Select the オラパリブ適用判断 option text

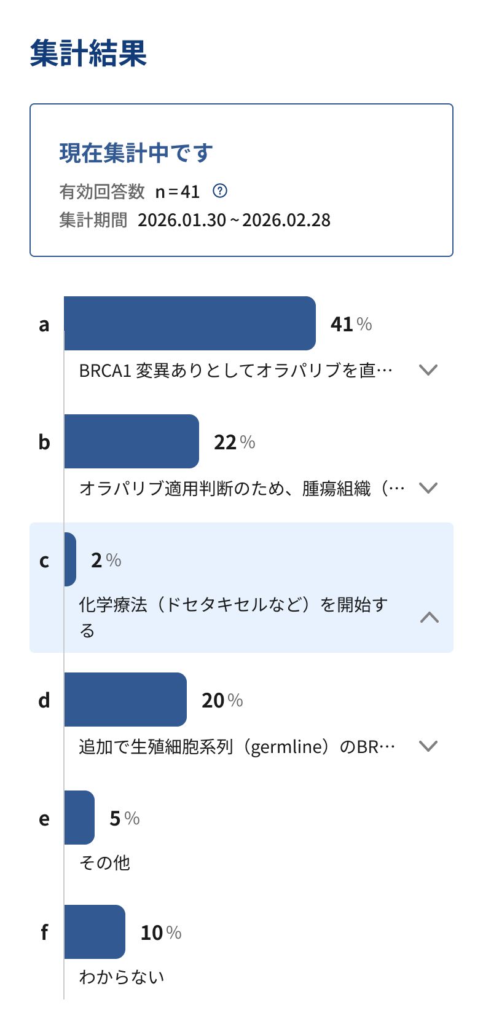click(x=241, y=489)
